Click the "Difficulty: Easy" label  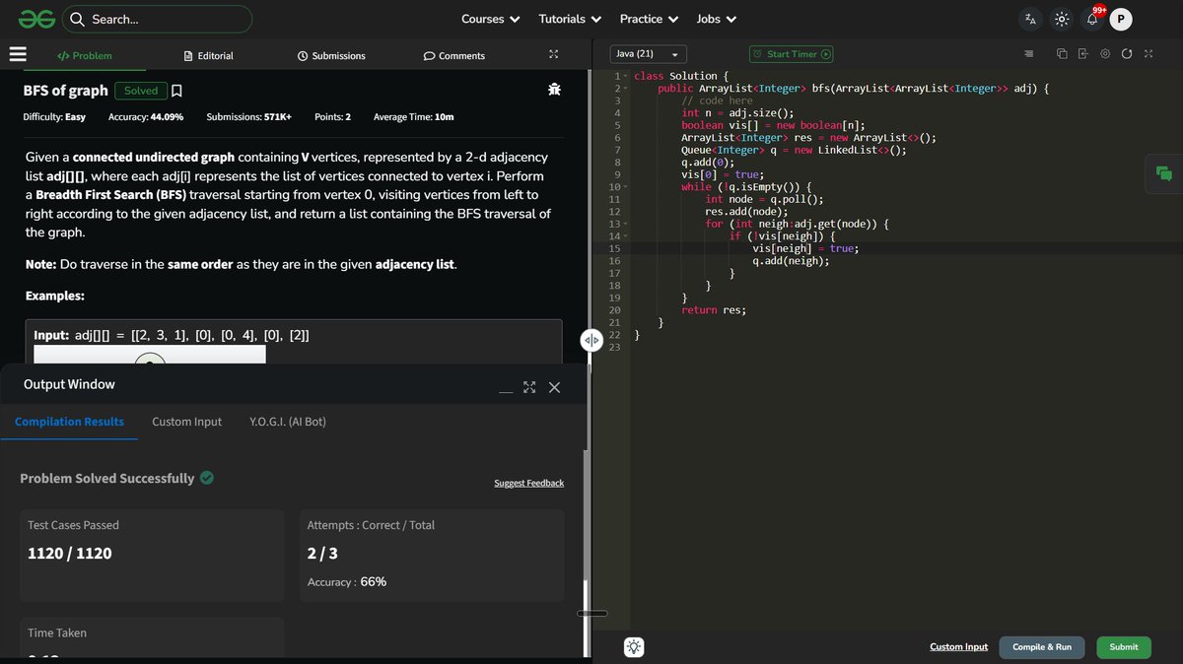[x=54, y=117]
